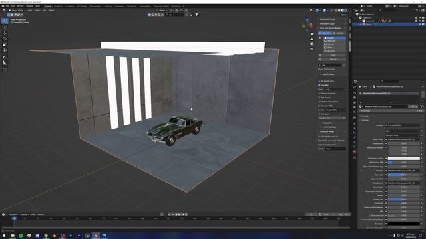This screenshot has height=239, width=426.
Task: Toggle Plane visibility eye in outliner
Action: 420,24
